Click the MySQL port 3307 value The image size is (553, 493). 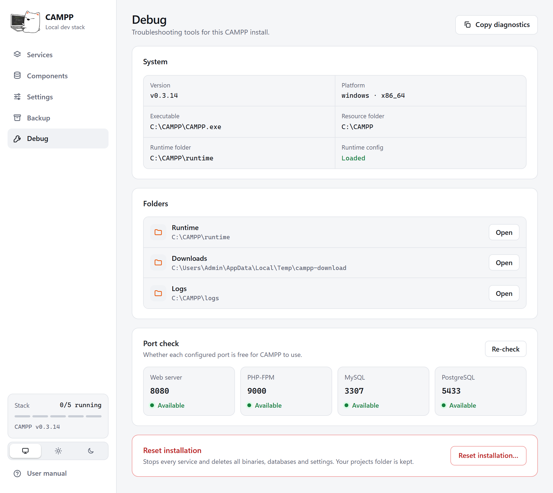pyautogui.click(x=354, y=391)
